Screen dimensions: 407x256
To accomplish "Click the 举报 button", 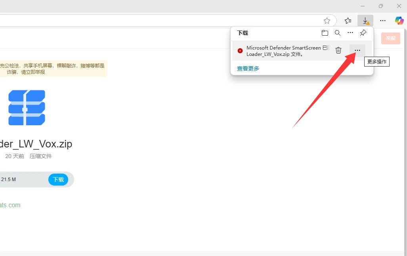I will point(390,38).
